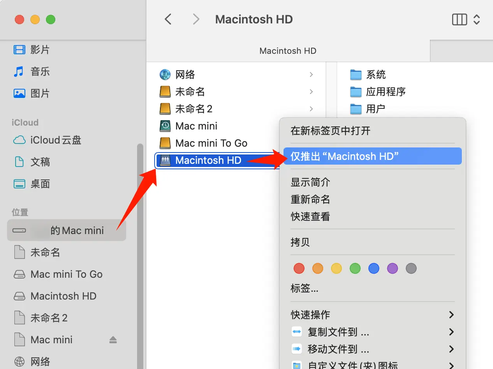The image size is (493, 369).
Task: Open 文稿 in the sidebar
Action: [31, 162]
